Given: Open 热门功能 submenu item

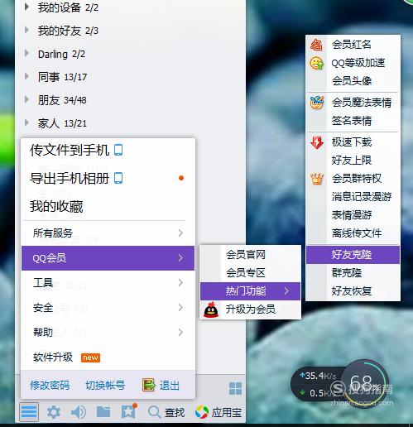Looking at the screenshot, I should [251, 291].
